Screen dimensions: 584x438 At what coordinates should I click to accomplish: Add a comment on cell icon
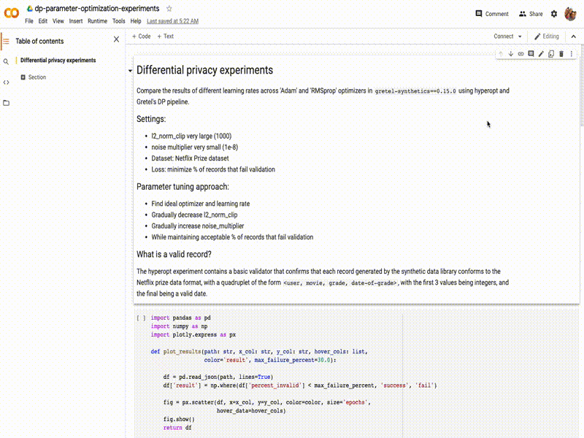531,53
